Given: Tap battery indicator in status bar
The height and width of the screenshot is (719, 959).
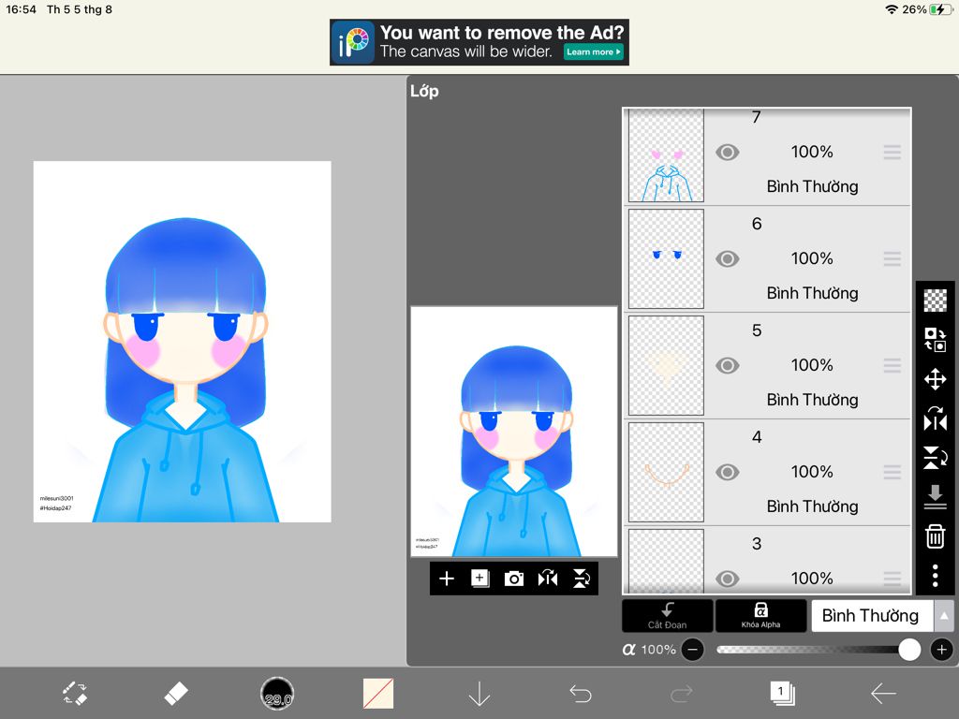Looking at the screenshot, I should click(940, 9).
